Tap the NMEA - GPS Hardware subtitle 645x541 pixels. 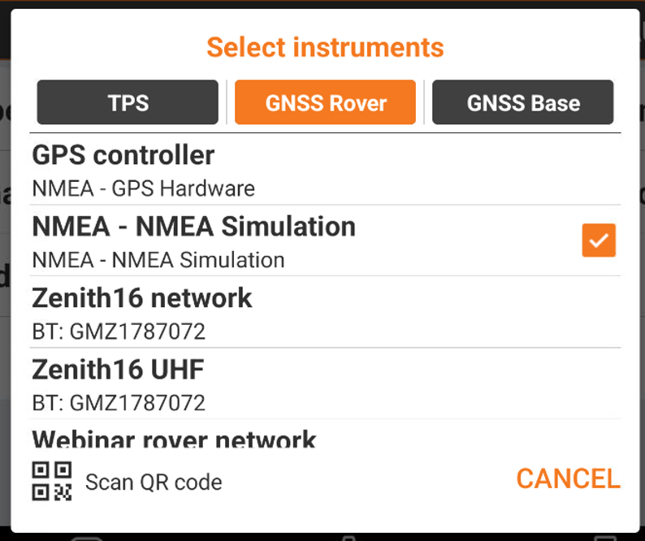point(143,188)
